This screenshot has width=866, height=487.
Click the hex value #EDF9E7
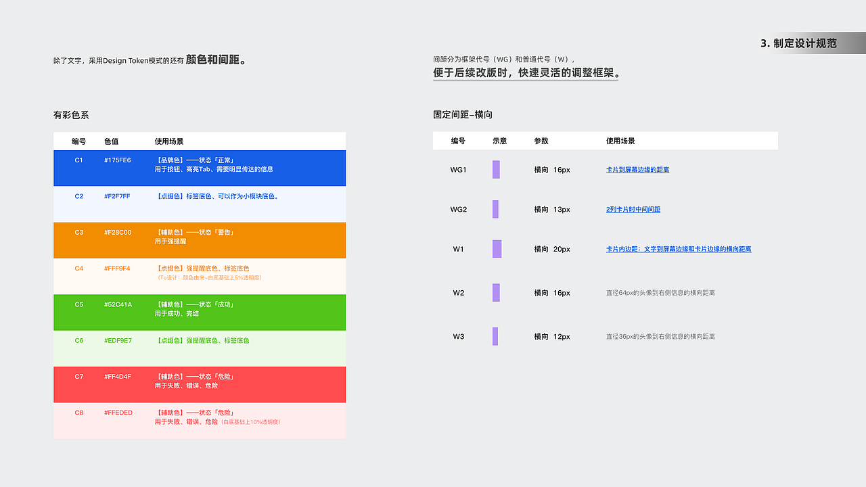pos(118,340)
